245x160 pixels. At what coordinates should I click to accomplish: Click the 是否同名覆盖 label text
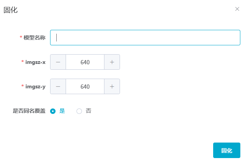29,111
